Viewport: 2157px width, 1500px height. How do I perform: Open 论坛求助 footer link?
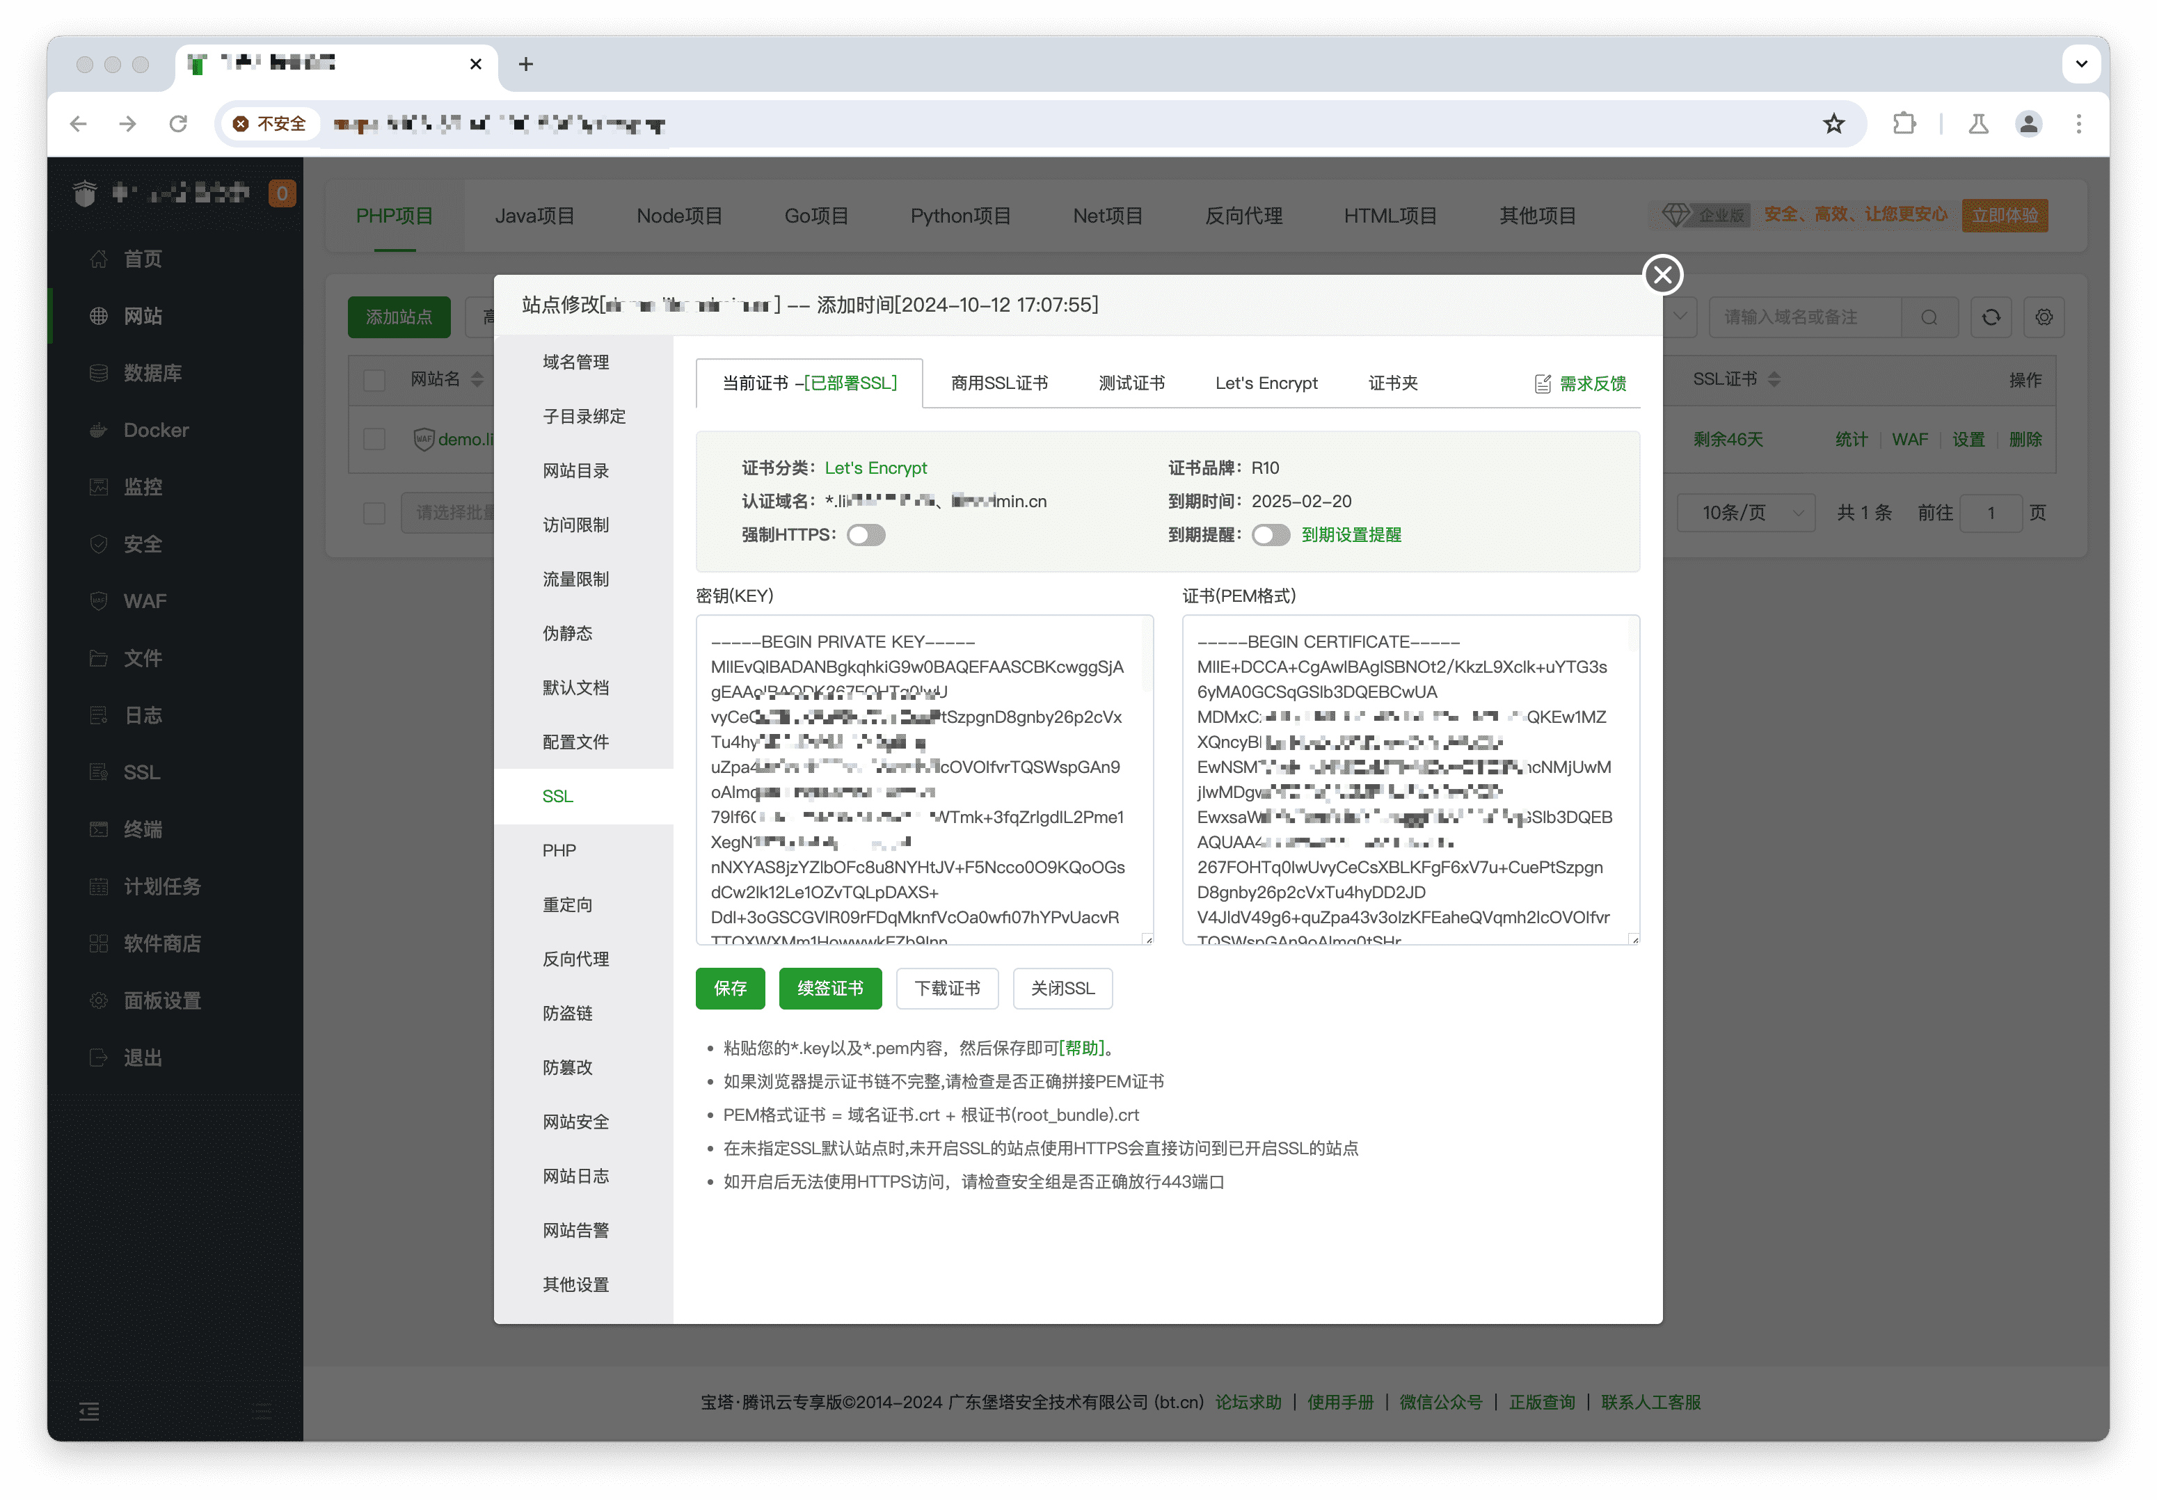(1248, 1403)
